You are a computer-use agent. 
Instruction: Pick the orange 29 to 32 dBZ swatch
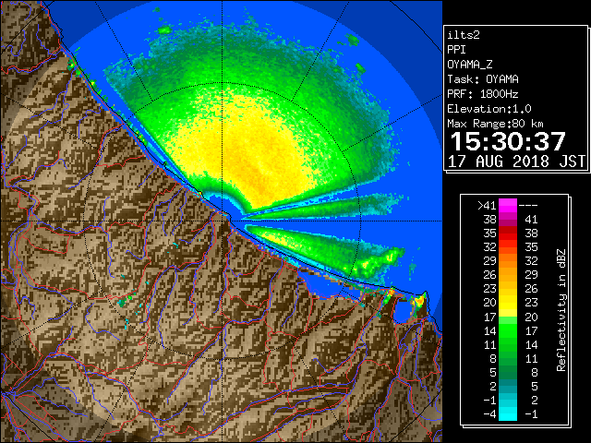click(508, 260)
